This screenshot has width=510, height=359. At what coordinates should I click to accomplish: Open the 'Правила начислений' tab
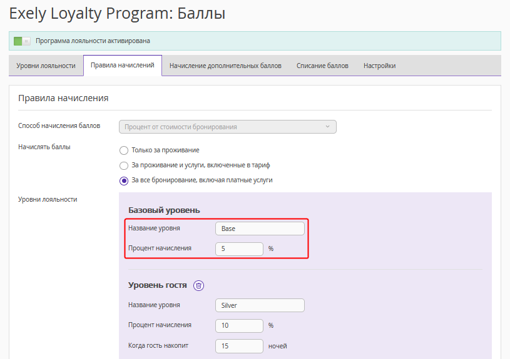[123, 66]
